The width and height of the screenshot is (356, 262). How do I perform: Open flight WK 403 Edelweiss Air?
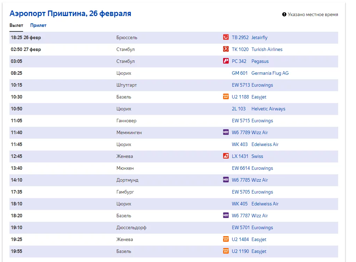tap(255, 144)
